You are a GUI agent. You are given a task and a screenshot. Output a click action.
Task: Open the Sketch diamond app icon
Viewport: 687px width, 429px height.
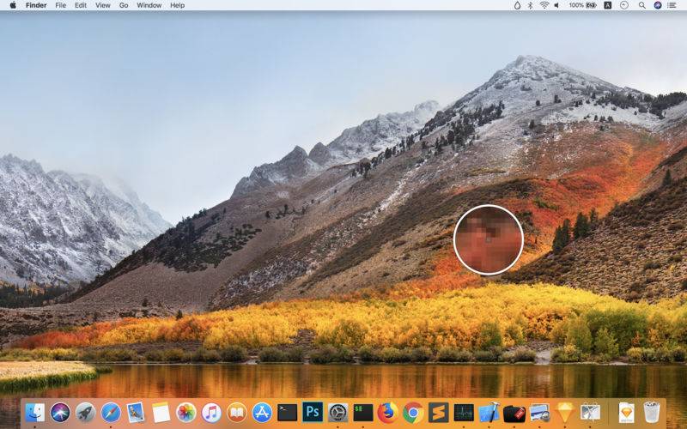point(565,413)
